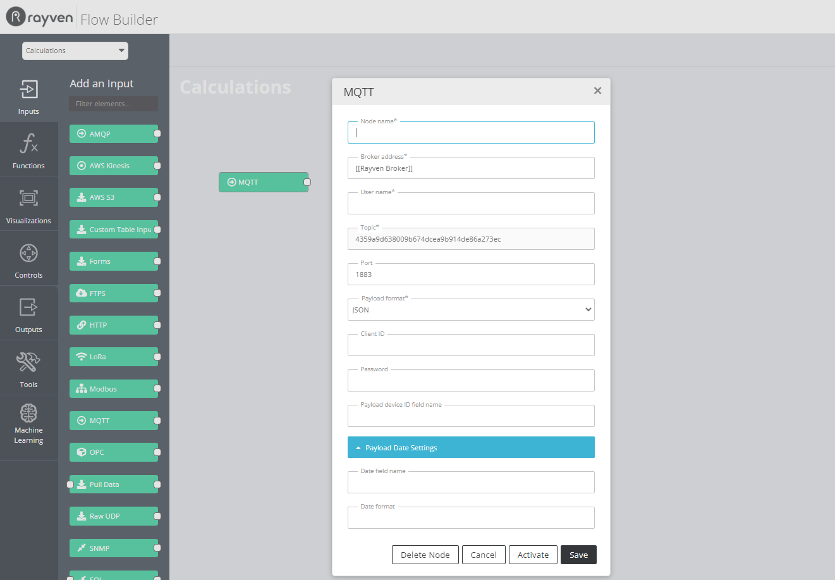Open the Tools sidebar section
Image resolution: width=835 pixels, height=580 pixels.
pos(28,368)
